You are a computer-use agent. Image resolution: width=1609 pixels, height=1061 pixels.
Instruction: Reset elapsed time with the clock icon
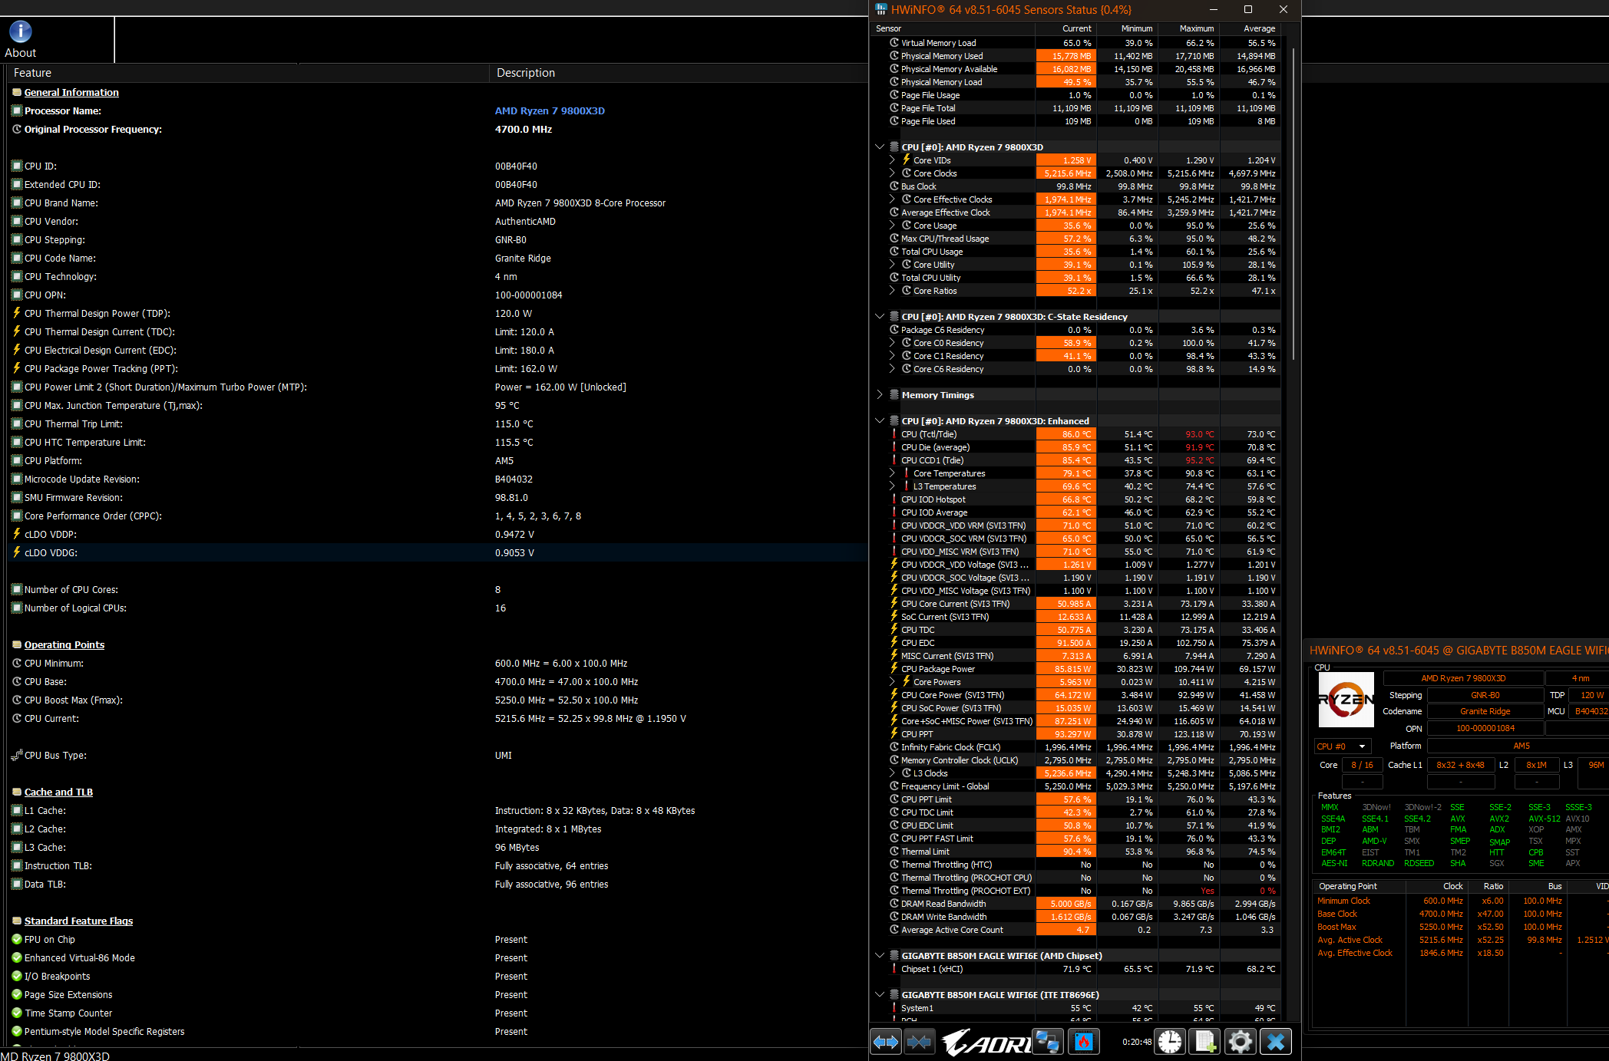[x=1170, y=1042]
